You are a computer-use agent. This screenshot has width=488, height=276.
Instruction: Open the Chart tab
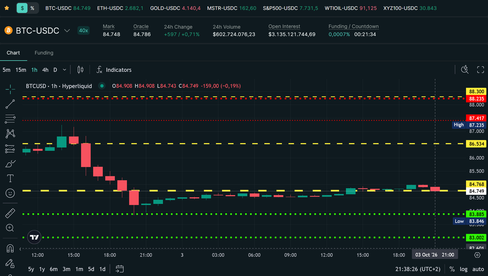13,53
